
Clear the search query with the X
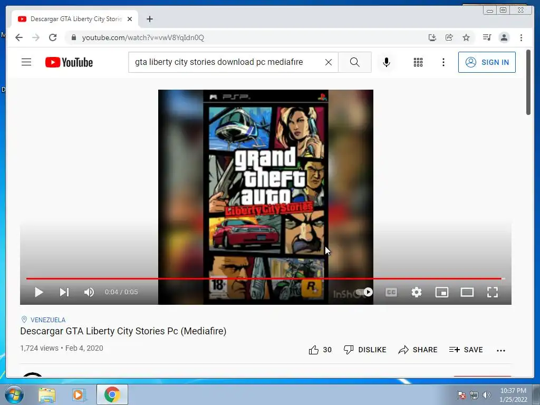[329, 62]
